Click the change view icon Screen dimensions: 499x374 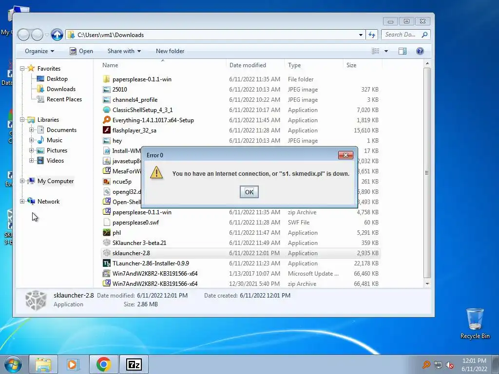click(x=376, y=51)
